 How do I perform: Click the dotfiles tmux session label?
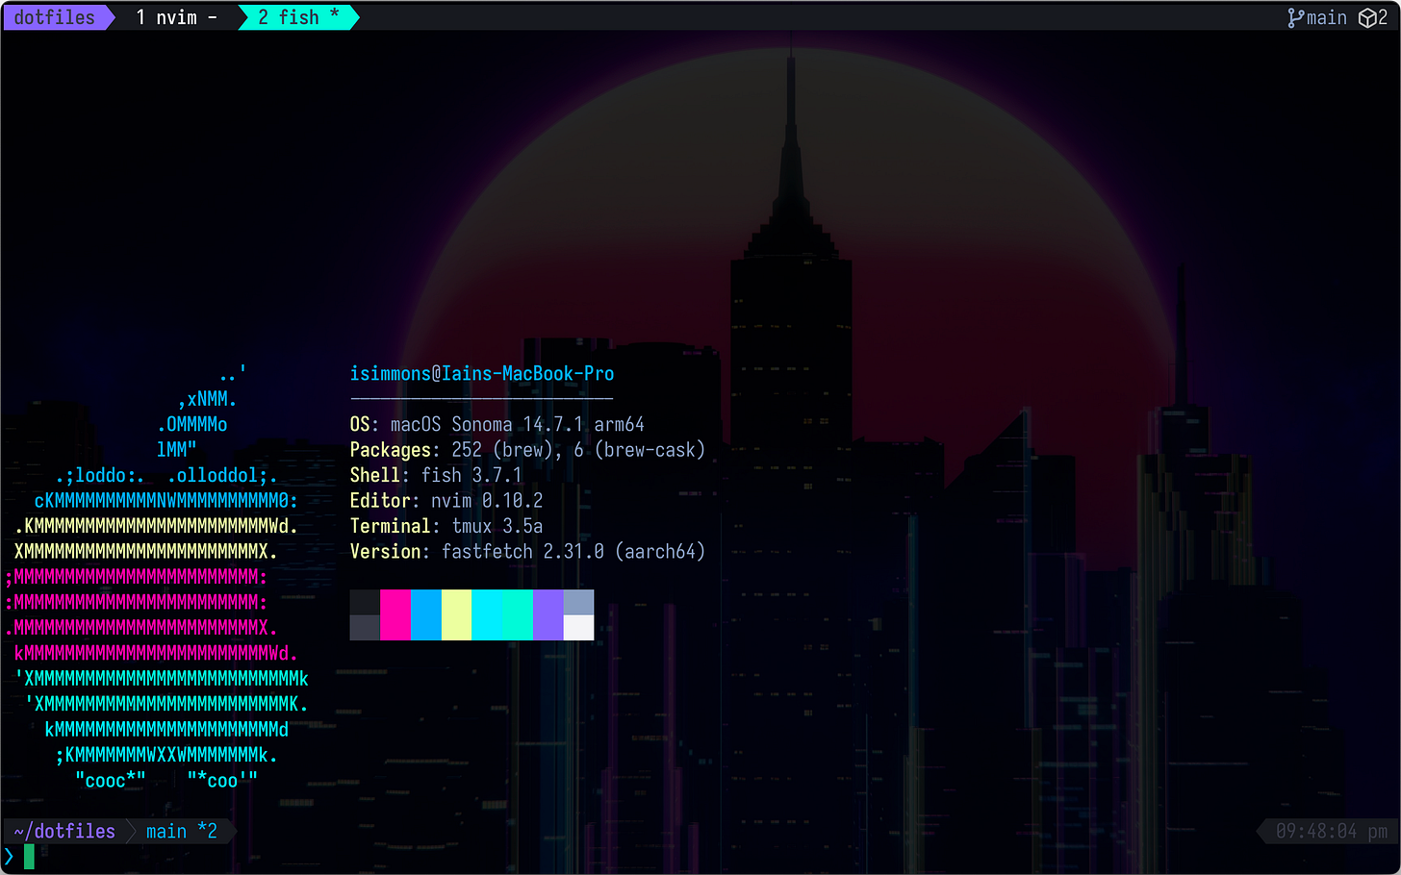pyautogui.click(x=55, y=17)
